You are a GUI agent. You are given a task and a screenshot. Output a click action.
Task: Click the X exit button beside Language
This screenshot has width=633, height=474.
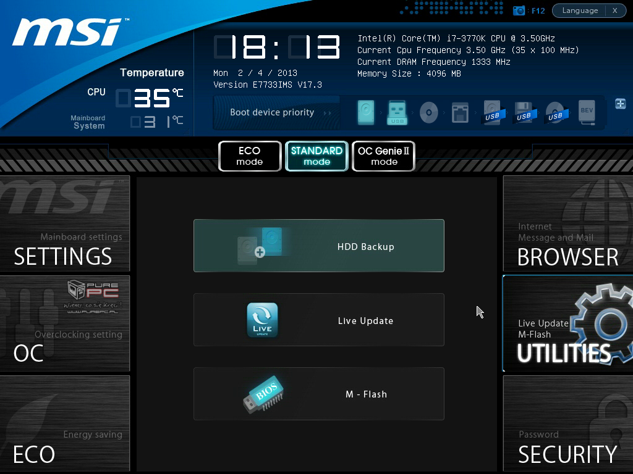[615, 10]
